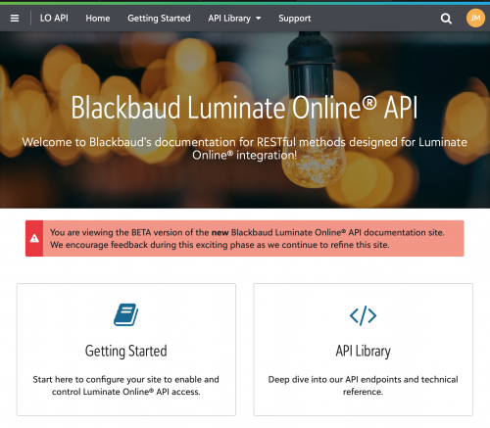Click the BETA version notice text

pyautogui.click(x=247, y=239)
